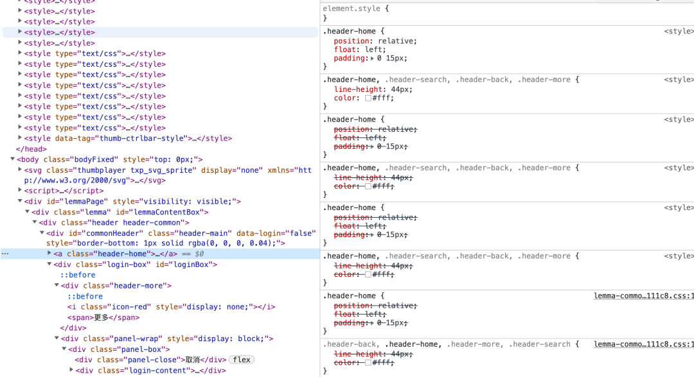Click the flex badge next to panel-close

242,360
